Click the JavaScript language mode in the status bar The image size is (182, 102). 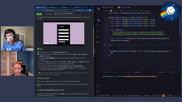[x=147, y=95]
